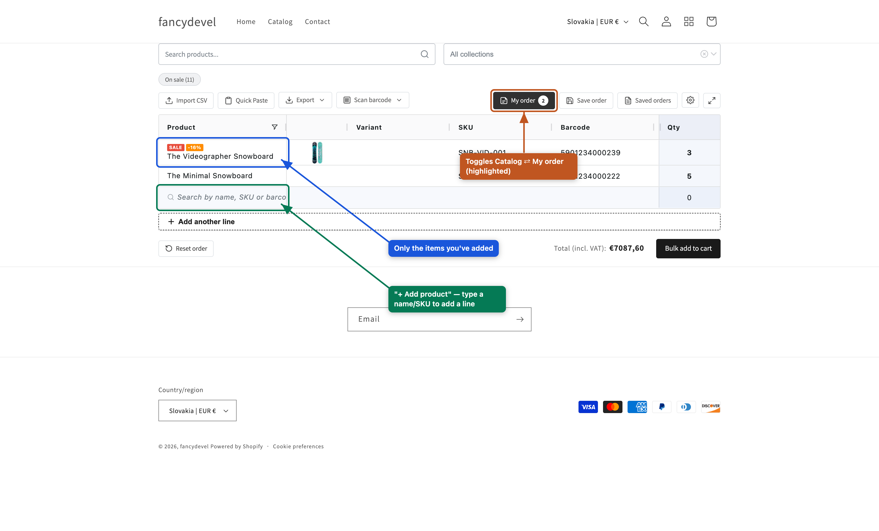The width and height of the screenshot is (879, 531).
Task: Open the Slovakia | EUR € header selector
Action: [x=597, y=21]
